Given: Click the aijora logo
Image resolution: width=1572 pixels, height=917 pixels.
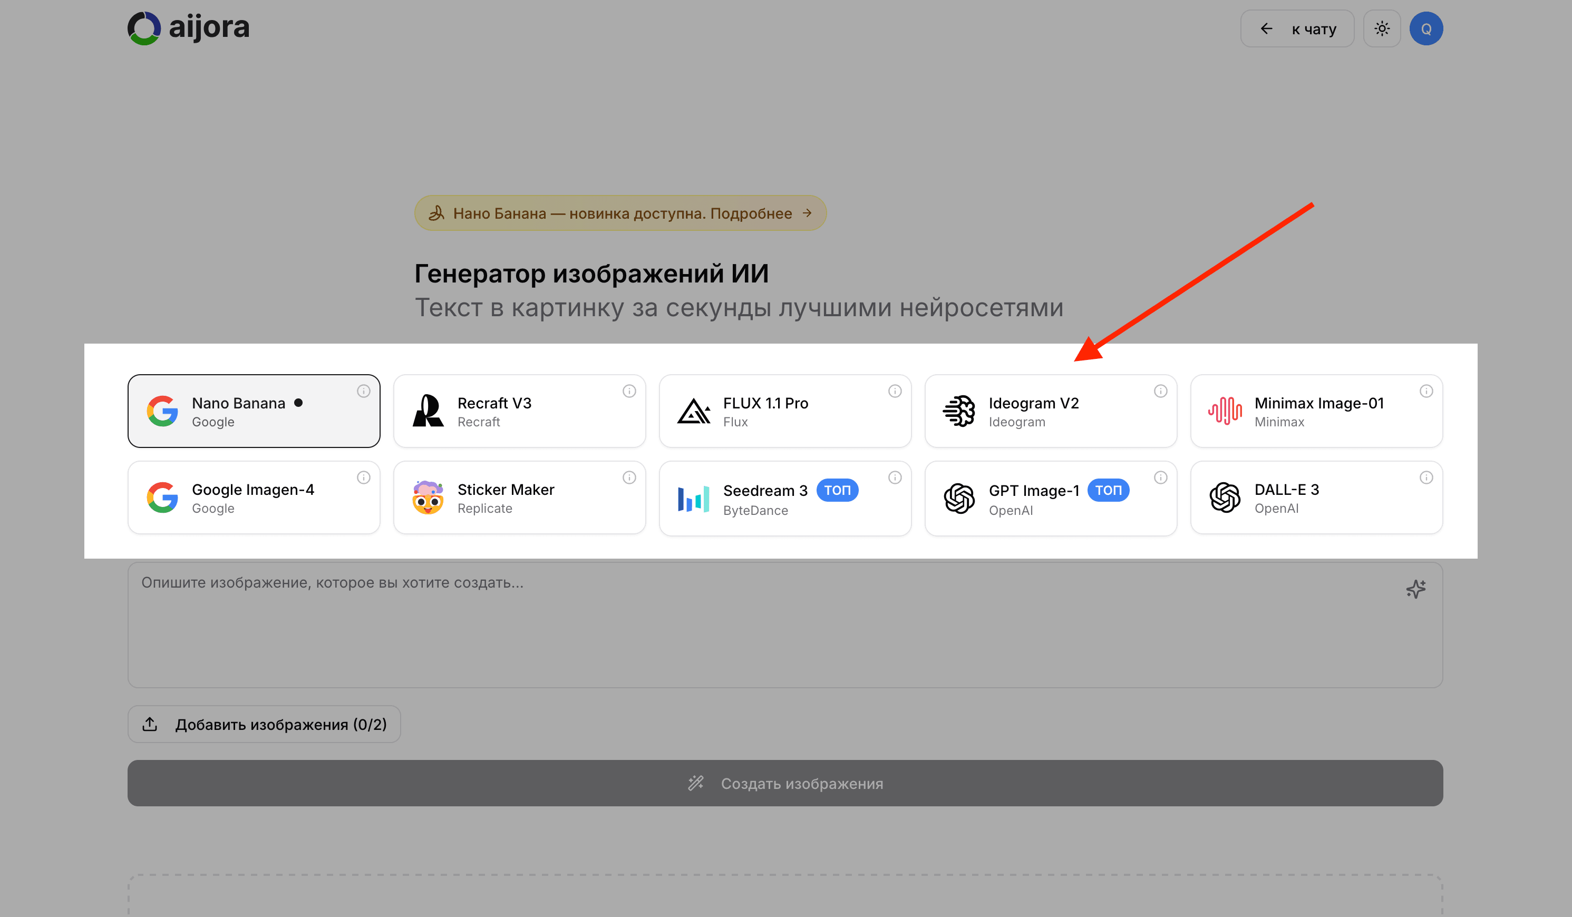Looking at the screenshot, I should [188, 28].
